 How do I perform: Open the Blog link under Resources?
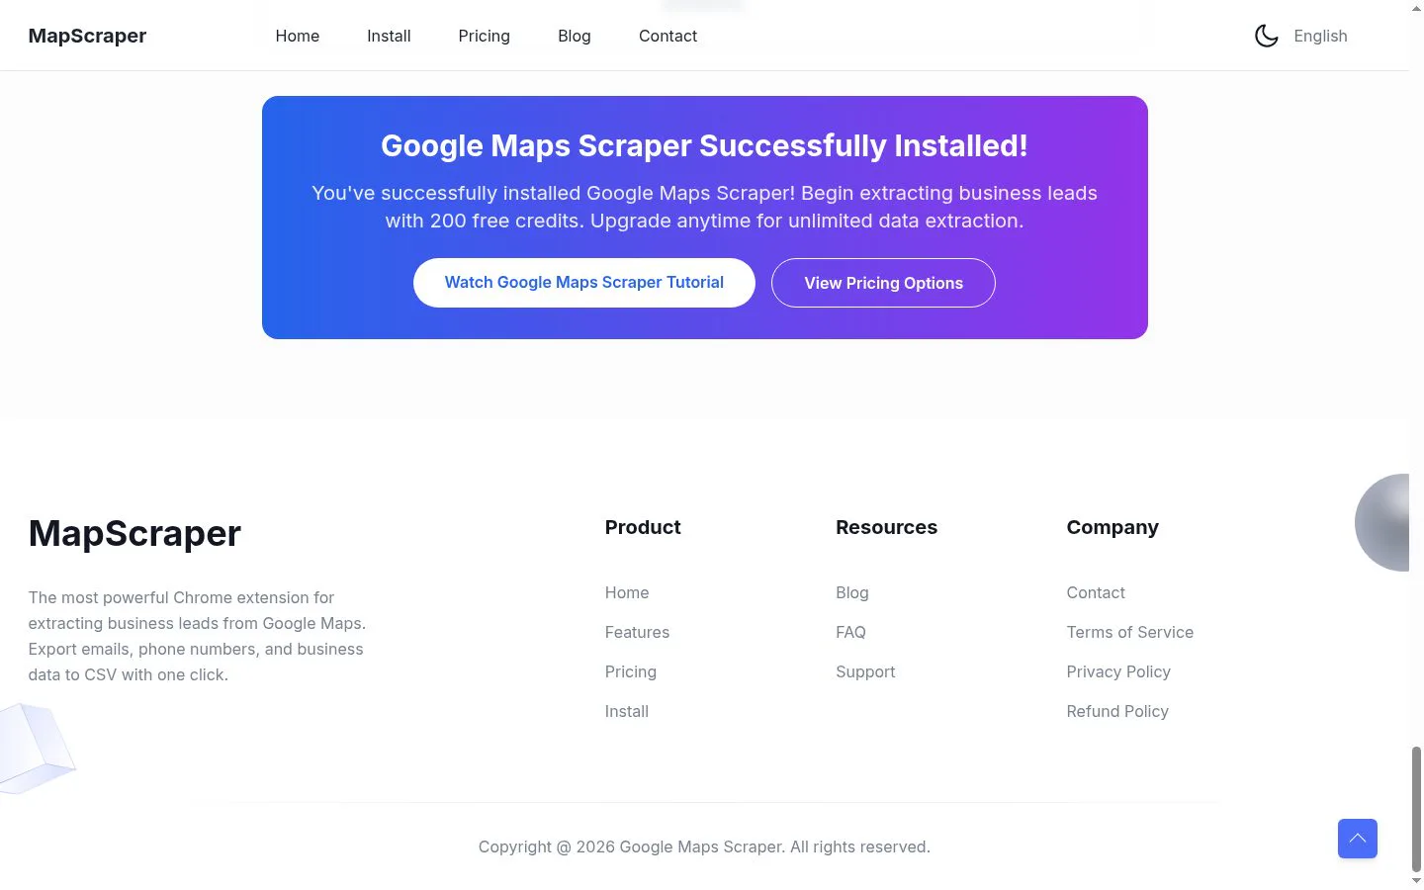coord(852,592)
